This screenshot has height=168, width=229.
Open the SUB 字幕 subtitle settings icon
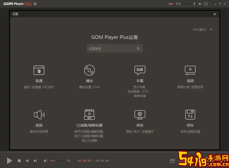click(140, 70)
